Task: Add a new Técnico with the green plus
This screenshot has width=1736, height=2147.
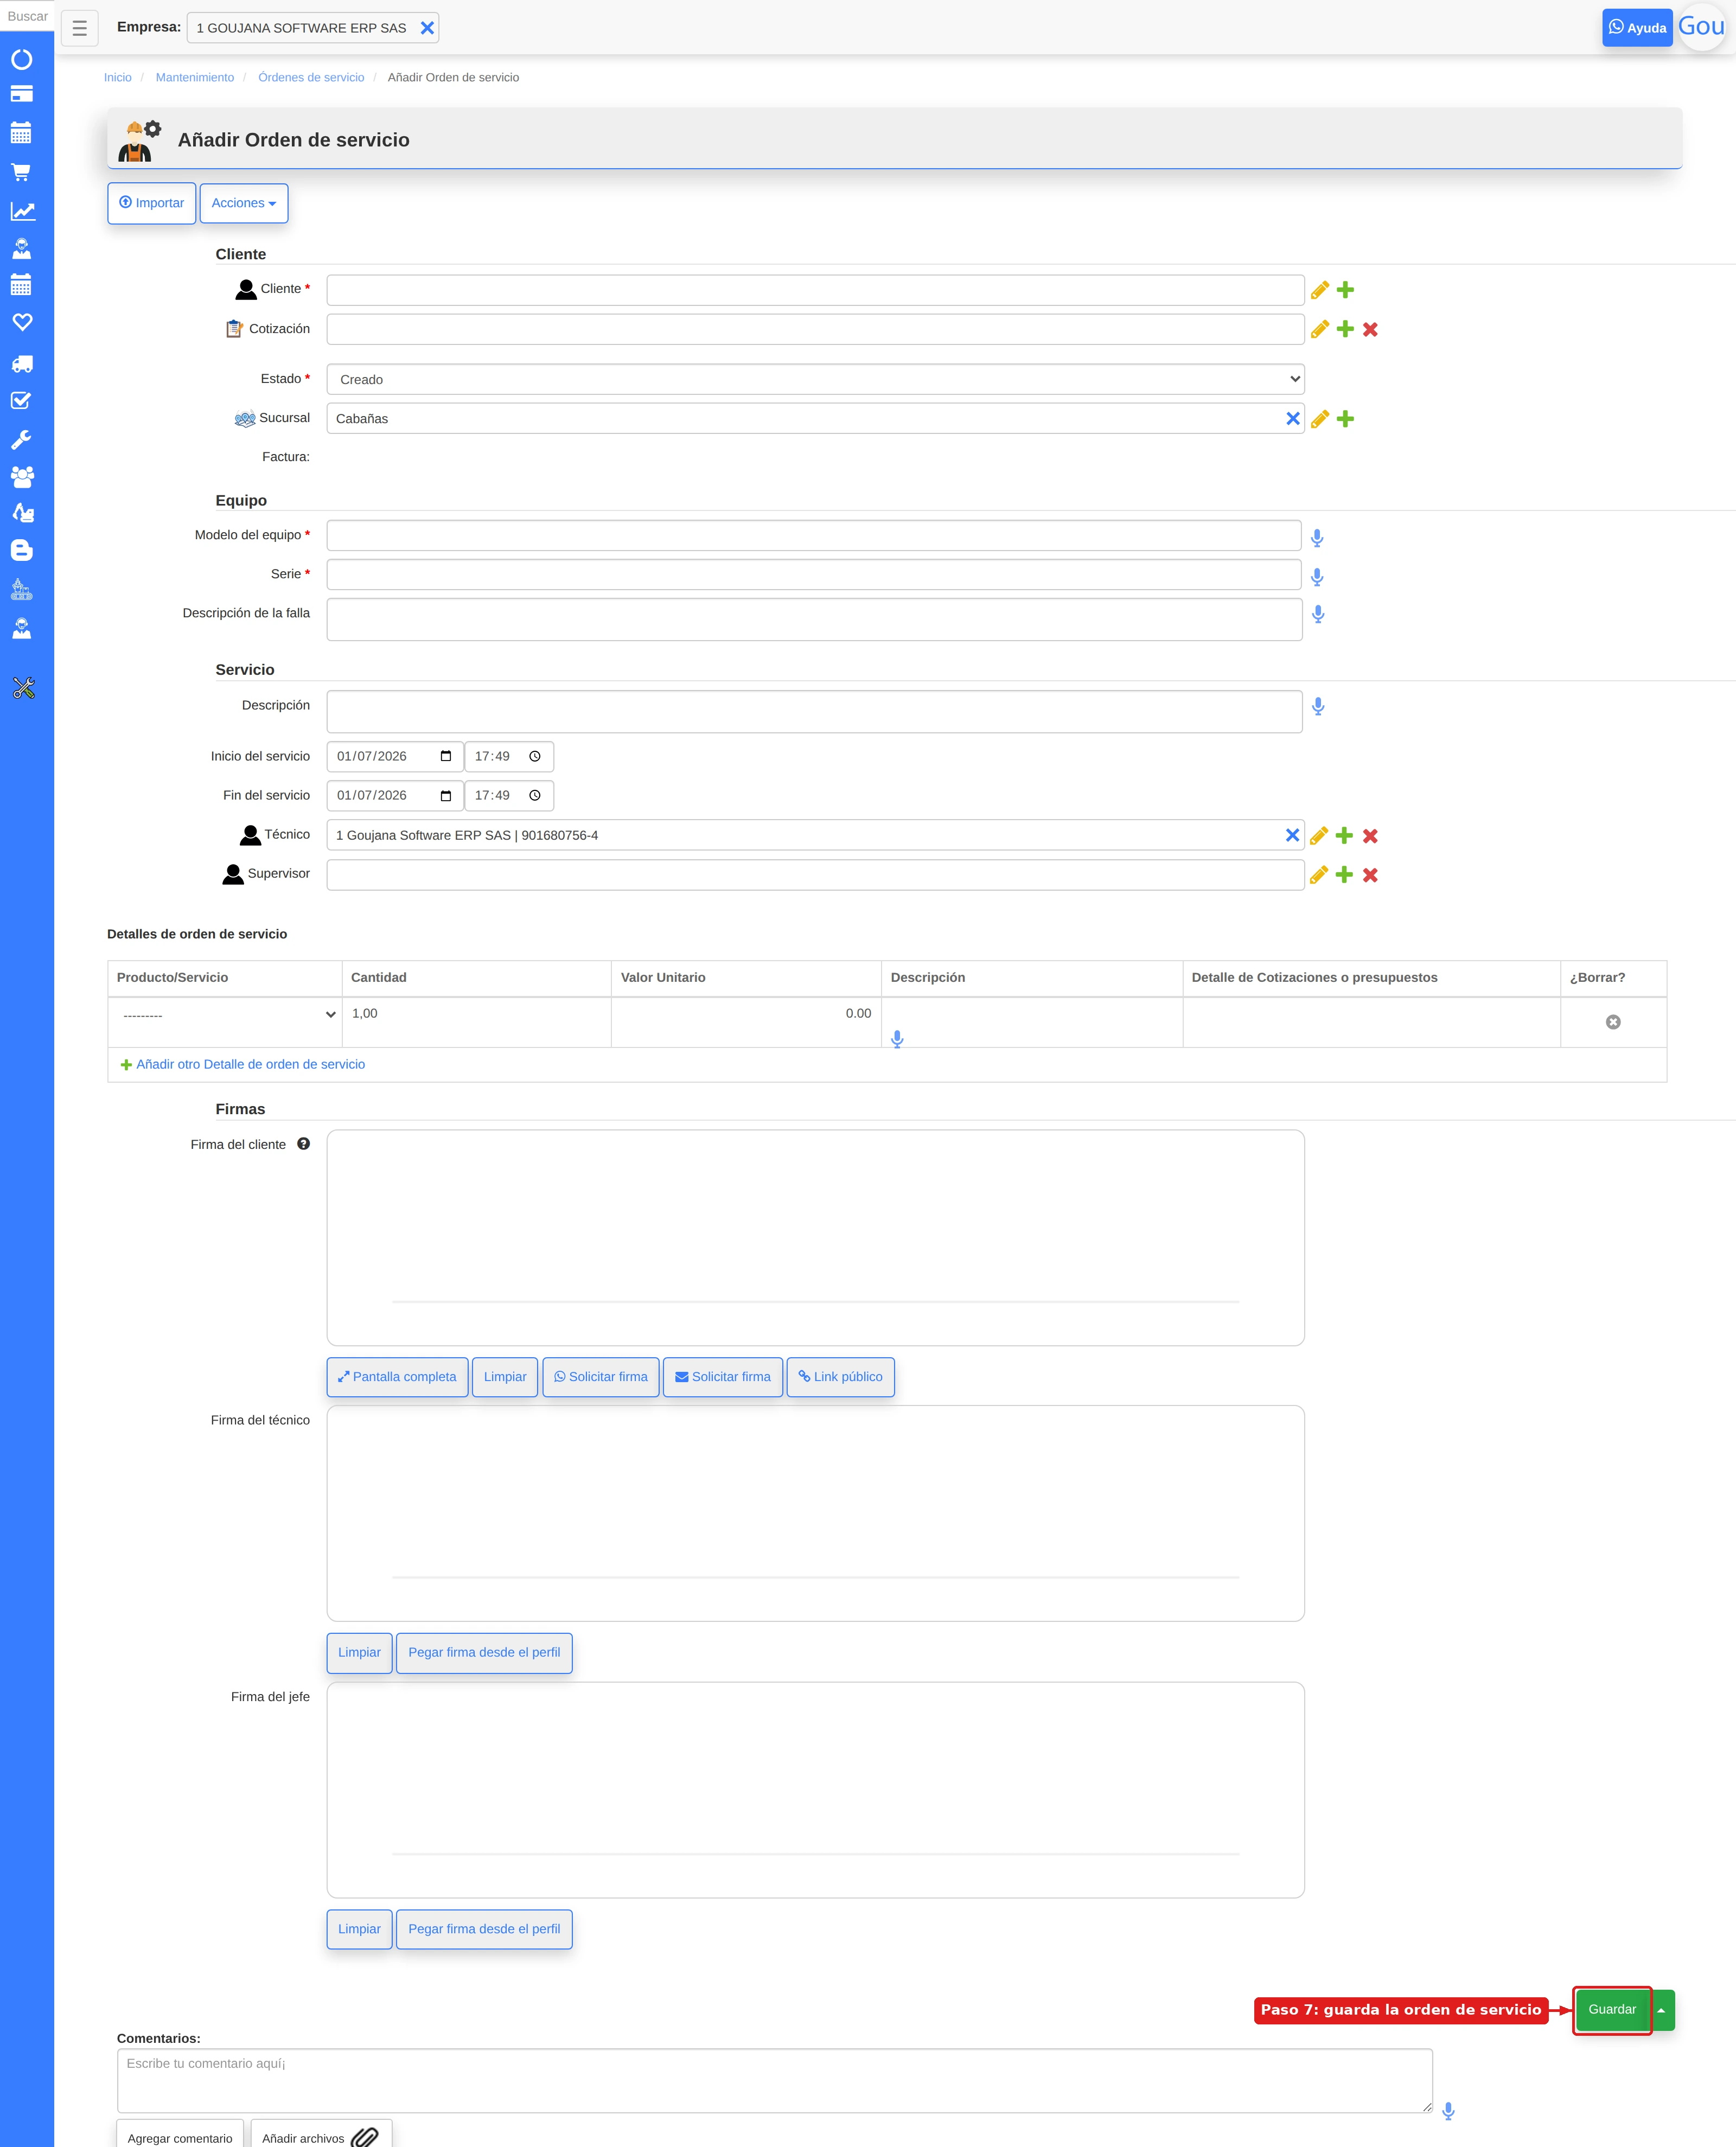Action: [1345, 835]
